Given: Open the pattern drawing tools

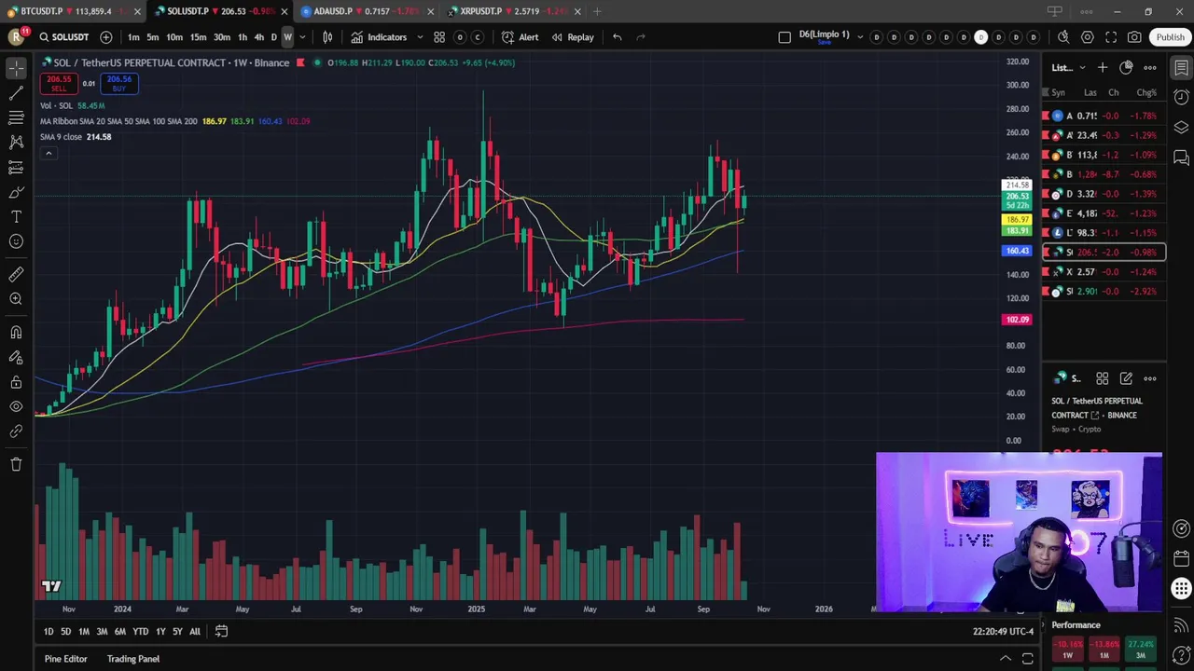Looking at the screenshot, I should tap(16, 143).
